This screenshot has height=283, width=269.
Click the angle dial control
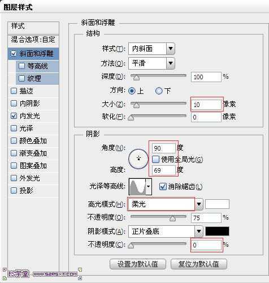[x=138, y=159]
